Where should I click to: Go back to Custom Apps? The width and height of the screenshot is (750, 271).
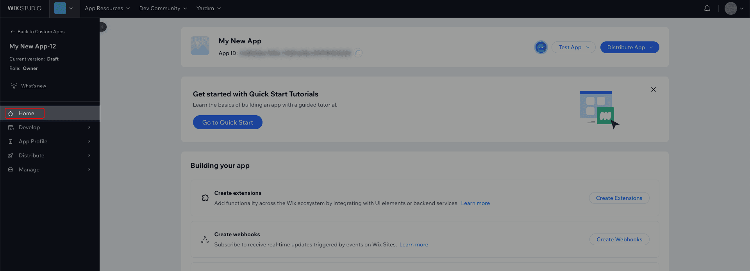[37, 32]
